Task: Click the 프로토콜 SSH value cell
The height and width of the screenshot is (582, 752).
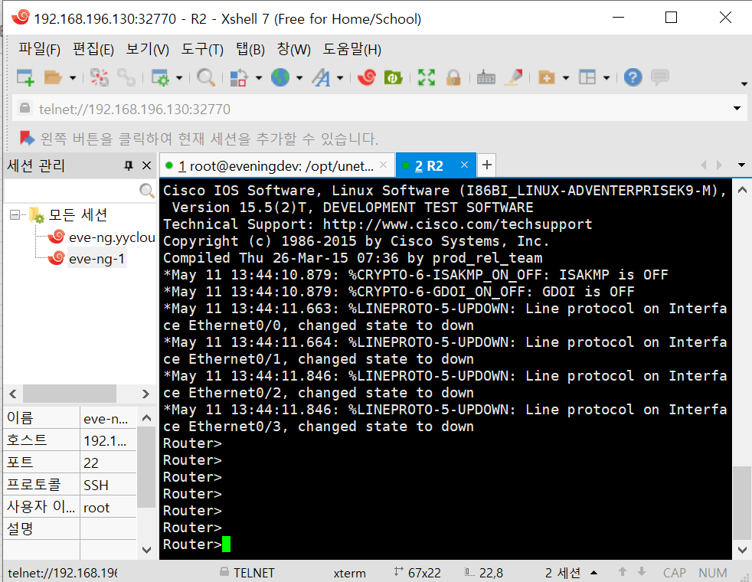Action: coord(109,486)
